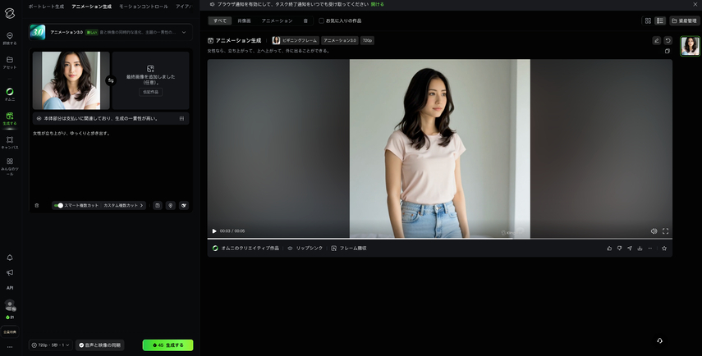Click the save prompt icon below prompt
702x356 pixels.
pos(157,205)
